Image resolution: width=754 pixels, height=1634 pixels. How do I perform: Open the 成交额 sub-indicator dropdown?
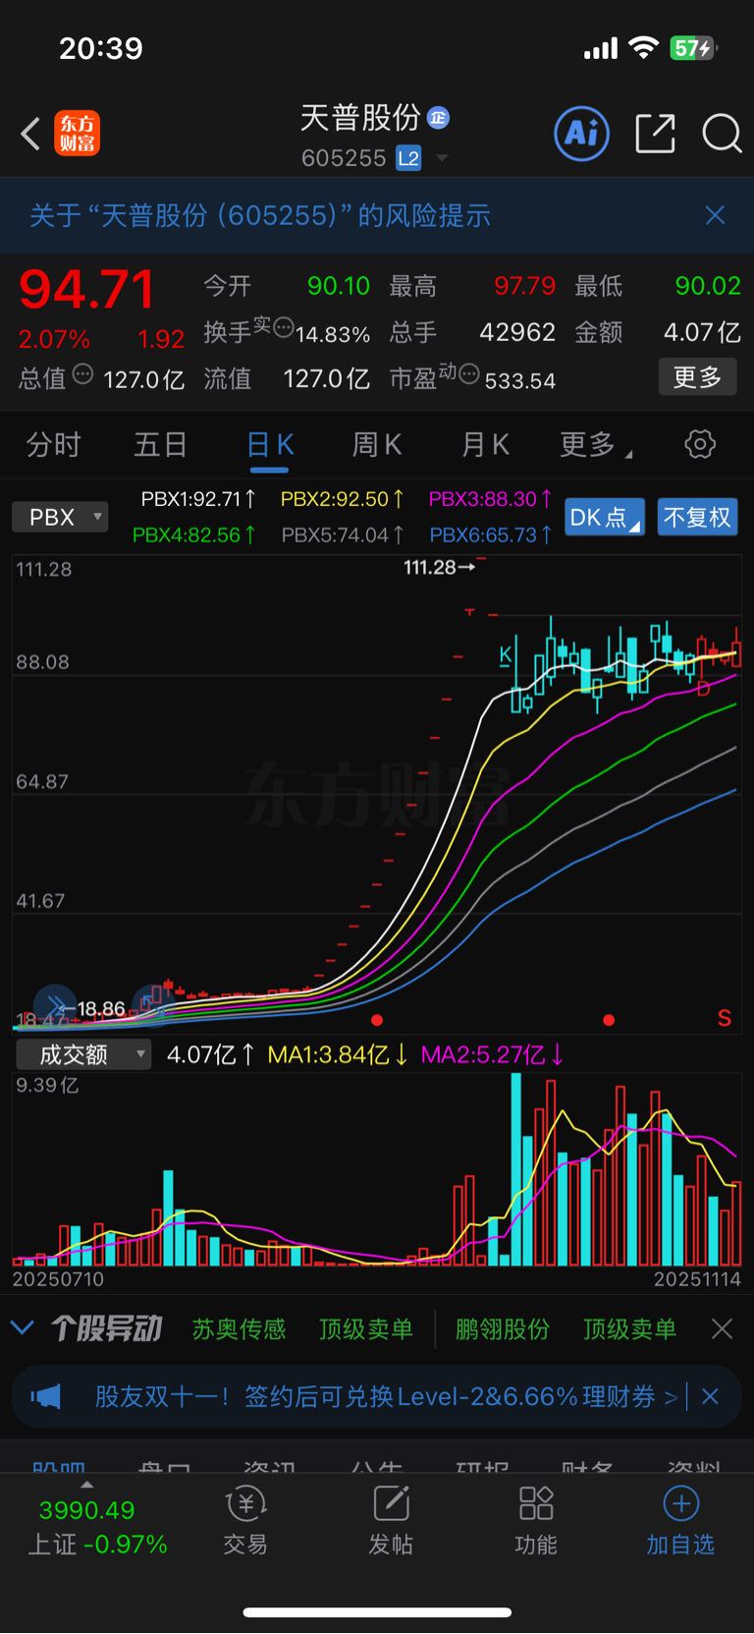coord(83,1054)
